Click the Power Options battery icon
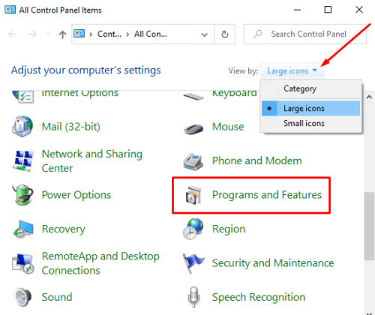 [22, 195]
